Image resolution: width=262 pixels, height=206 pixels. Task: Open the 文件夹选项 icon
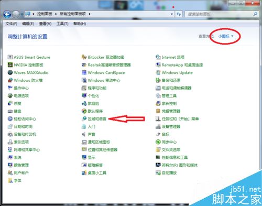coord(158,149)
